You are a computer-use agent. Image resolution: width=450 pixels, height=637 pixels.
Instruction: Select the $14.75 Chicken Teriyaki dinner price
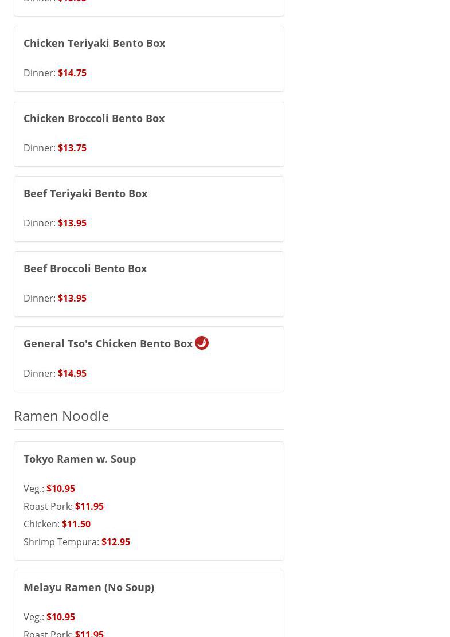coord(72,73)
